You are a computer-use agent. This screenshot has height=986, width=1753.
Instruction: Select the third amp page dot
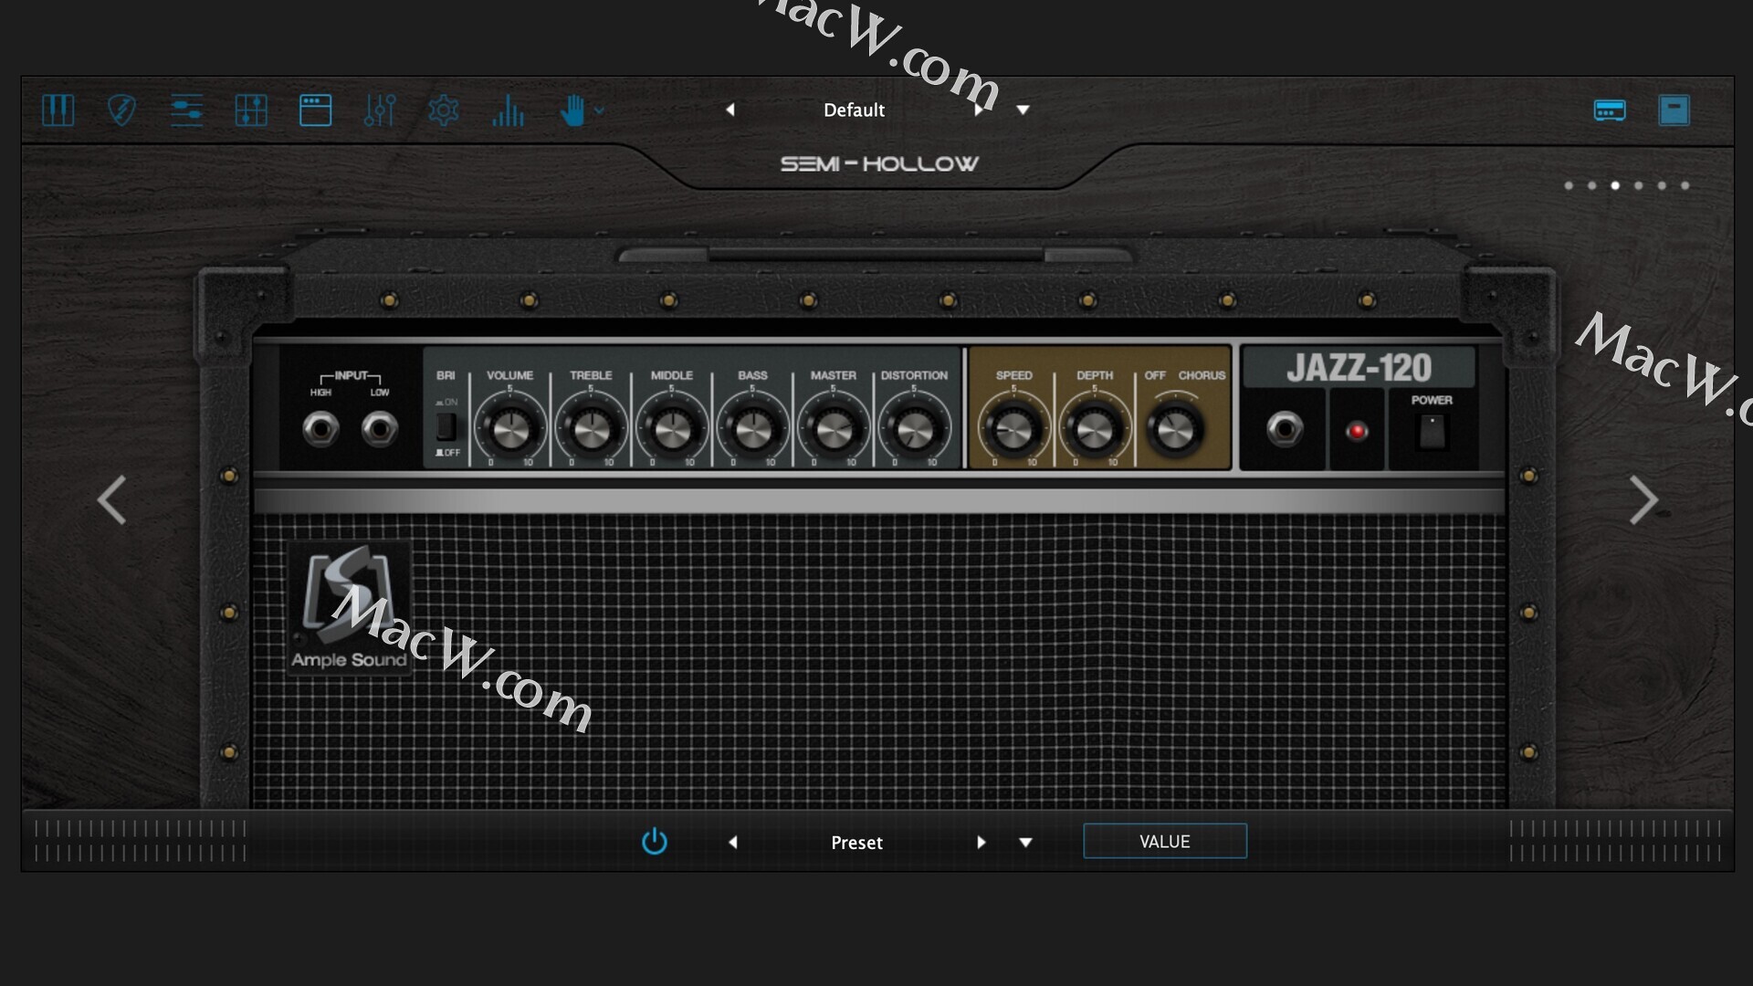1615,185
